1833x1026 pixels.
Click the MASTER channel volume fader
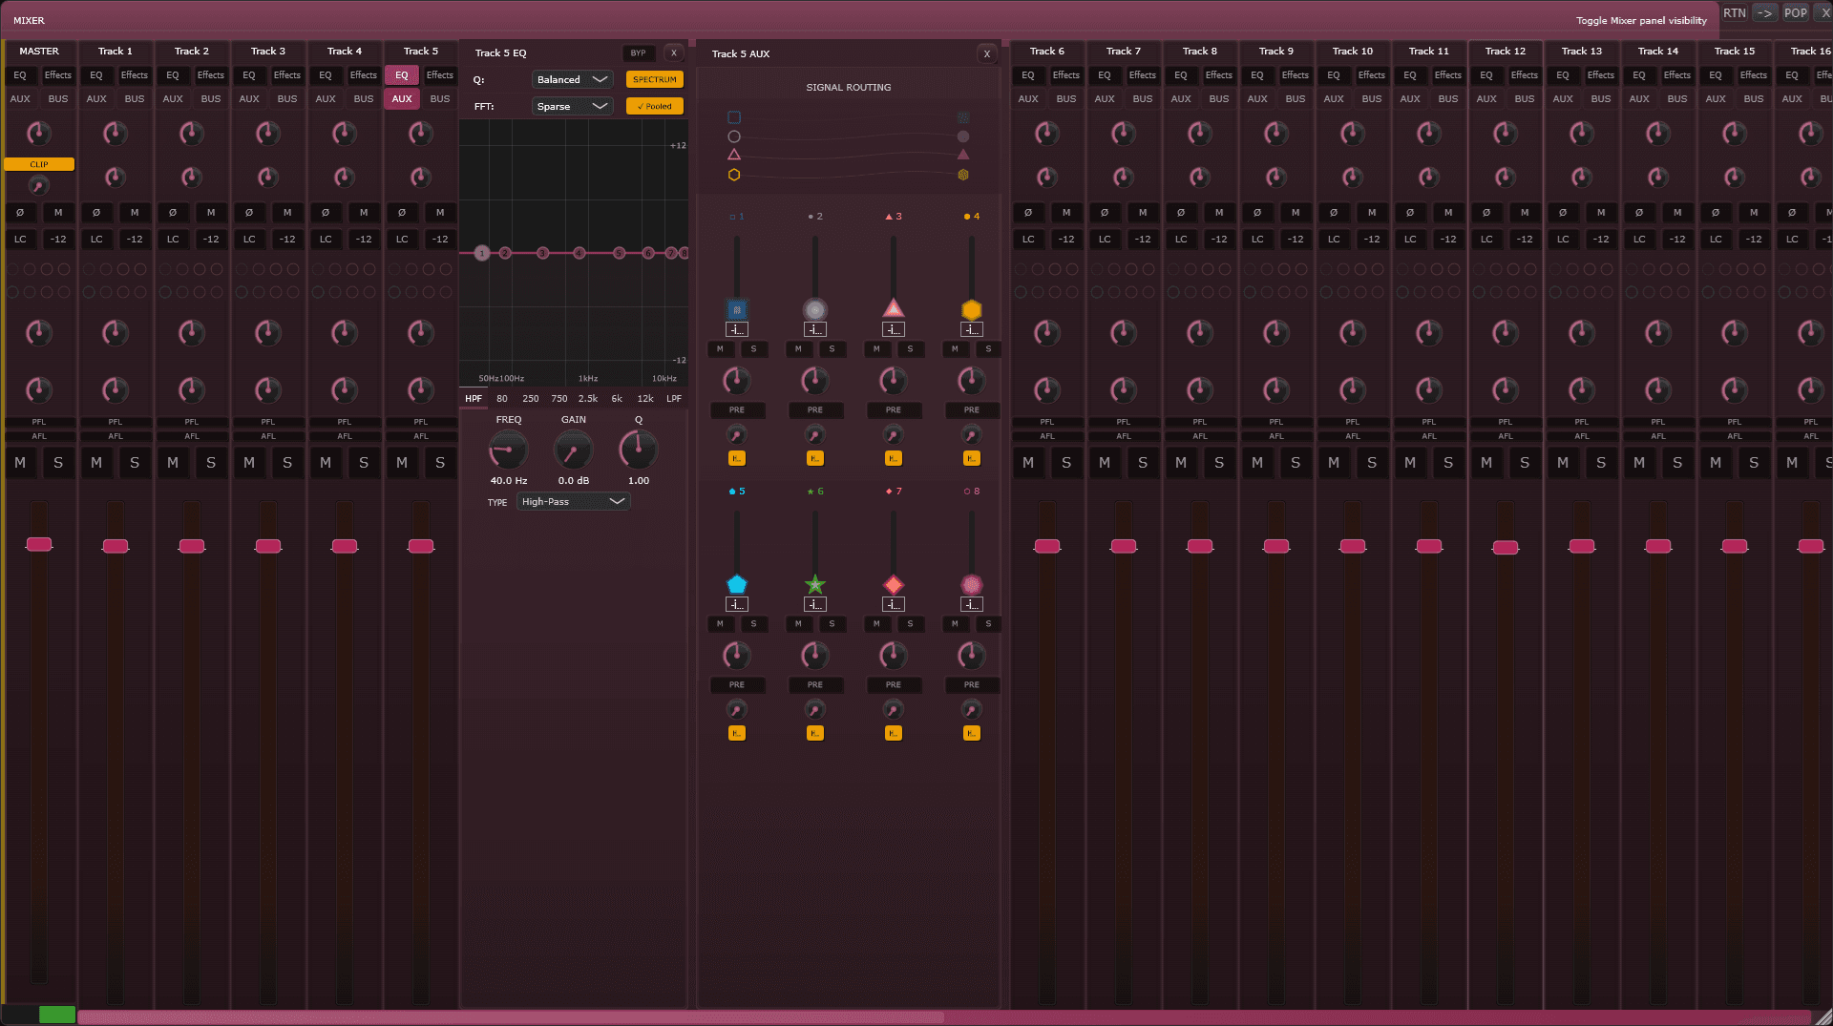(39, 544)
